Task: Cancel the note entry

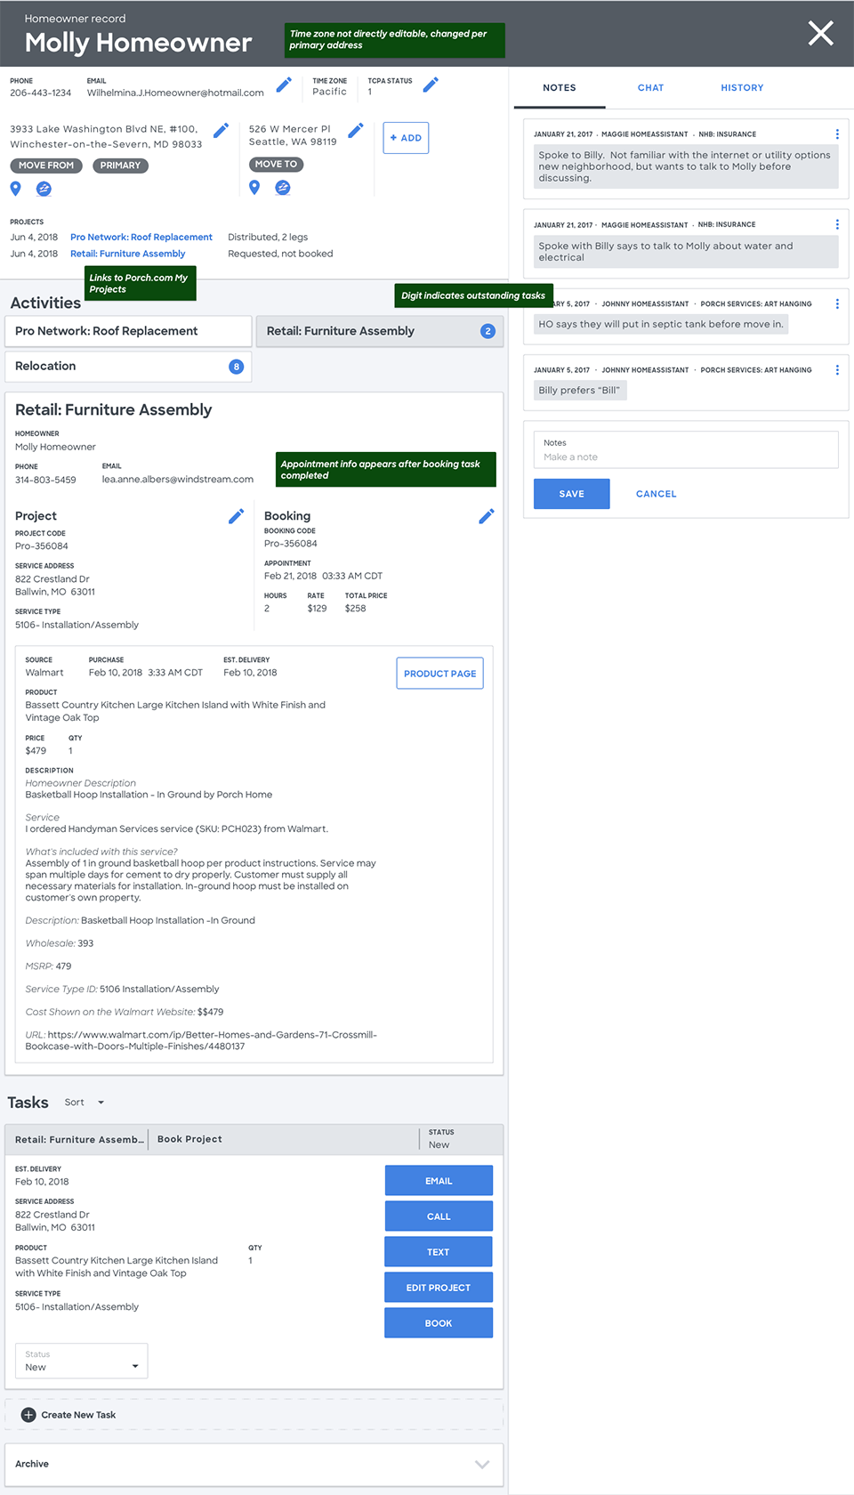Action: [x=656, y=494]
